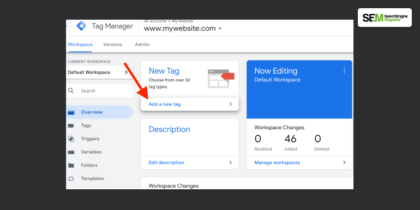Click the Tag Manager diamond logo
The height and width of the screenshot is (210, 420).
coord(81,26)
